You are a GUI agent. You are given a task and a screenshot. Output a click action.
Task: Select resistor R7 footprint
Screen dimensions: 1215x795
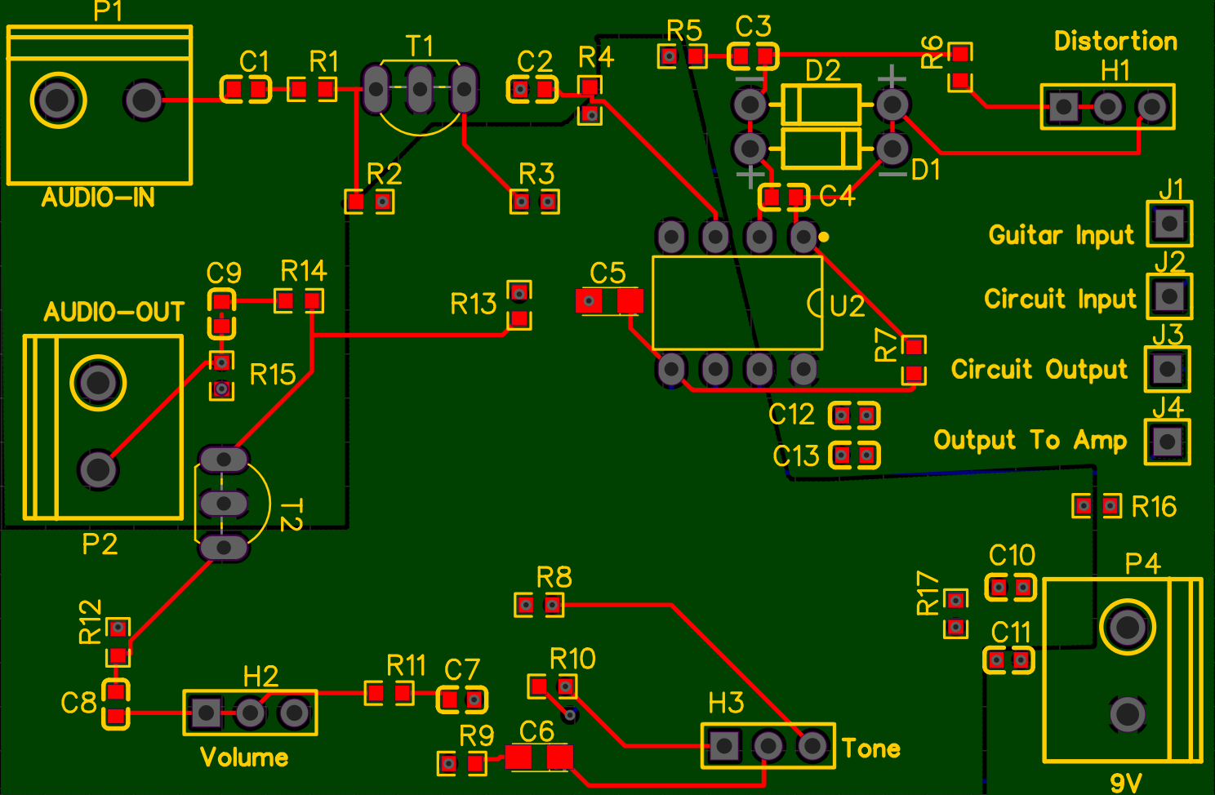click(914, 360)
